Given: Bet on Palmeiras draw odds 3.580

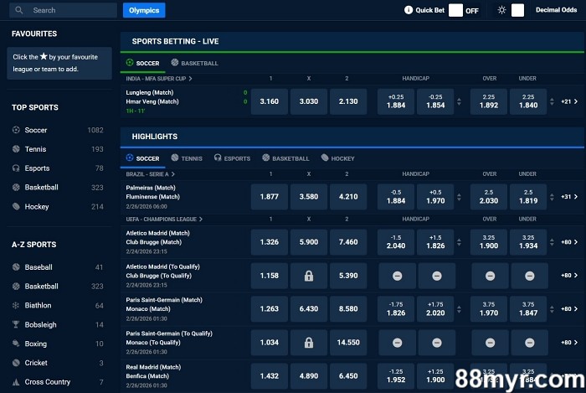Looking at the screenshot, I should 309,197.
